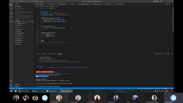Open the Windows Start button
The image size is (183, 103).
coord(11,91)
